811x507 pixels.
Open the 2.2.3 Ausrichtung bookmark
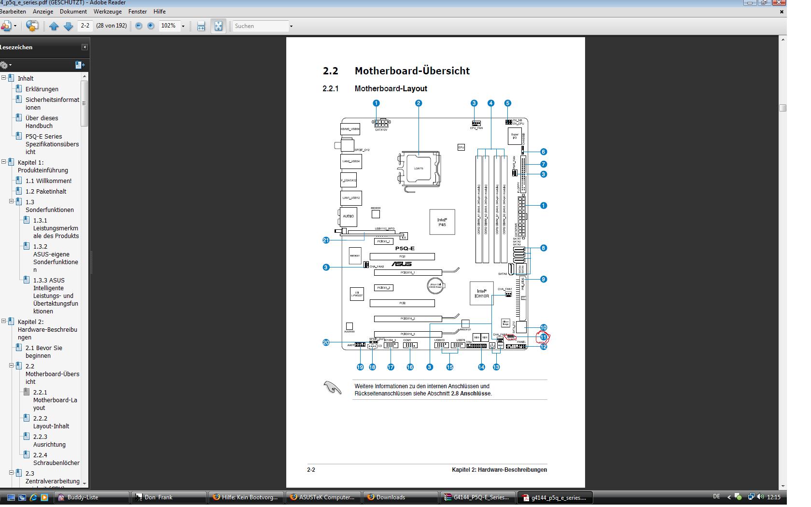pyautogui.click(x=49, y=440)
